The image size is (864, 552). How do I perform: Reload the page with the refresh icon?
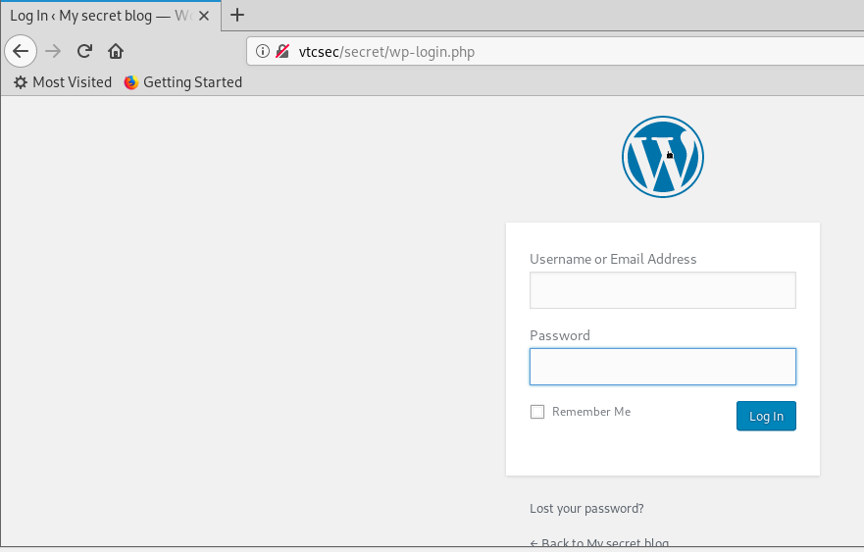point(85,51)
